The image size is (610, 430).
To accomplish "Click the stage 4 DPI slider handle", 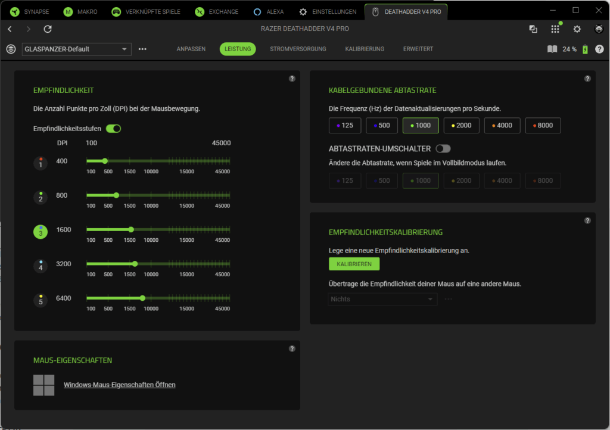I will (x=135, y=264).
